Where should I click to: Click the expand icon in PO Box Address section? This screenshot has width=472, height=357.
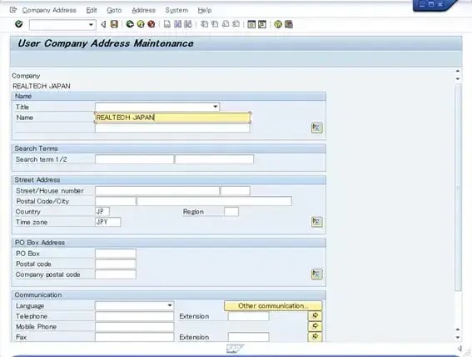pos(316,274)
